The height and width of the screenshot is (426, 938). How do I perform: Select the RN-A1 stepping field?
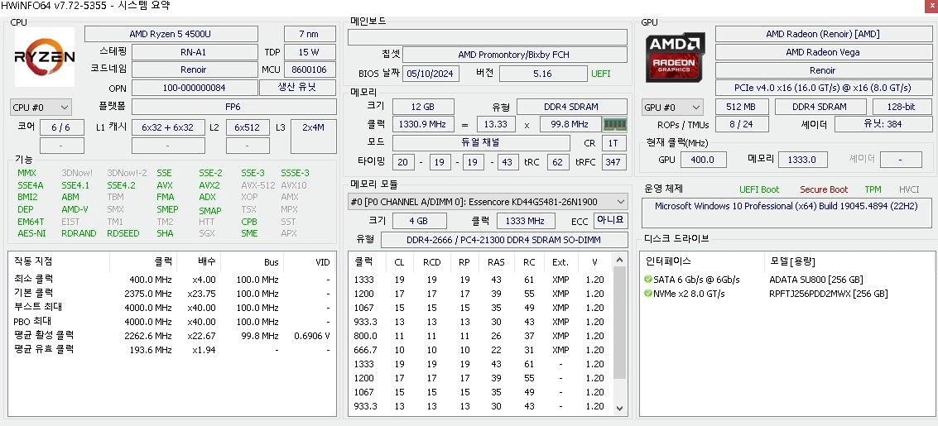[194, 52]
